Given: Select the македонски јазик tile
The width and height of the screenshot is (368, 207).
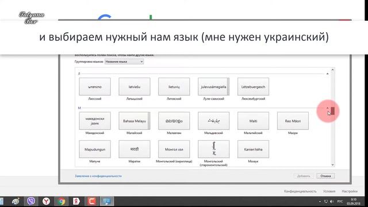Looking at the screenshot, I should pyautogui.click(x=95, y=121).
